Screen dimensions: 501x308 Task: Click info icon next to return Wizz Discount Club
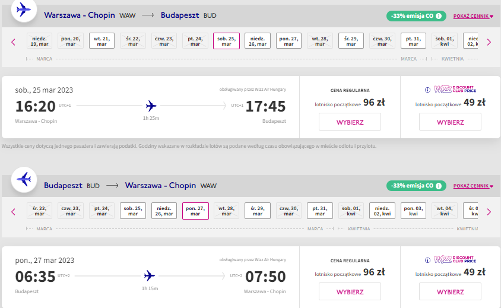[x=427, y=260]
